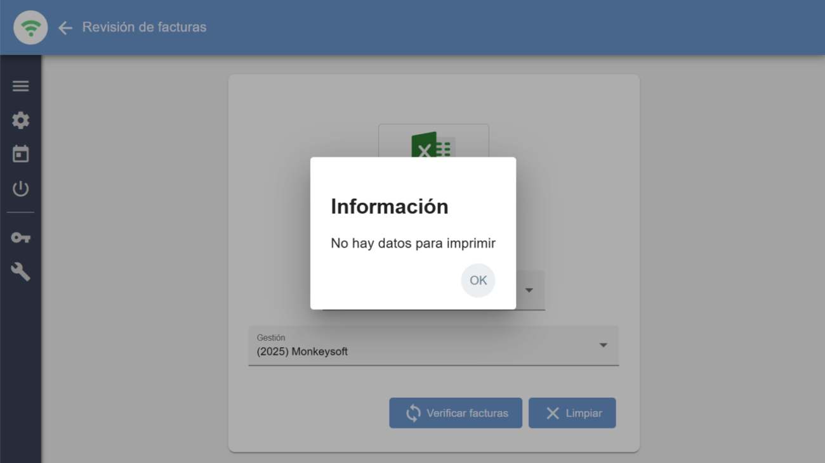Confirm the dialog with OK
The image size is (825, 463).
(x=478, y=281)
